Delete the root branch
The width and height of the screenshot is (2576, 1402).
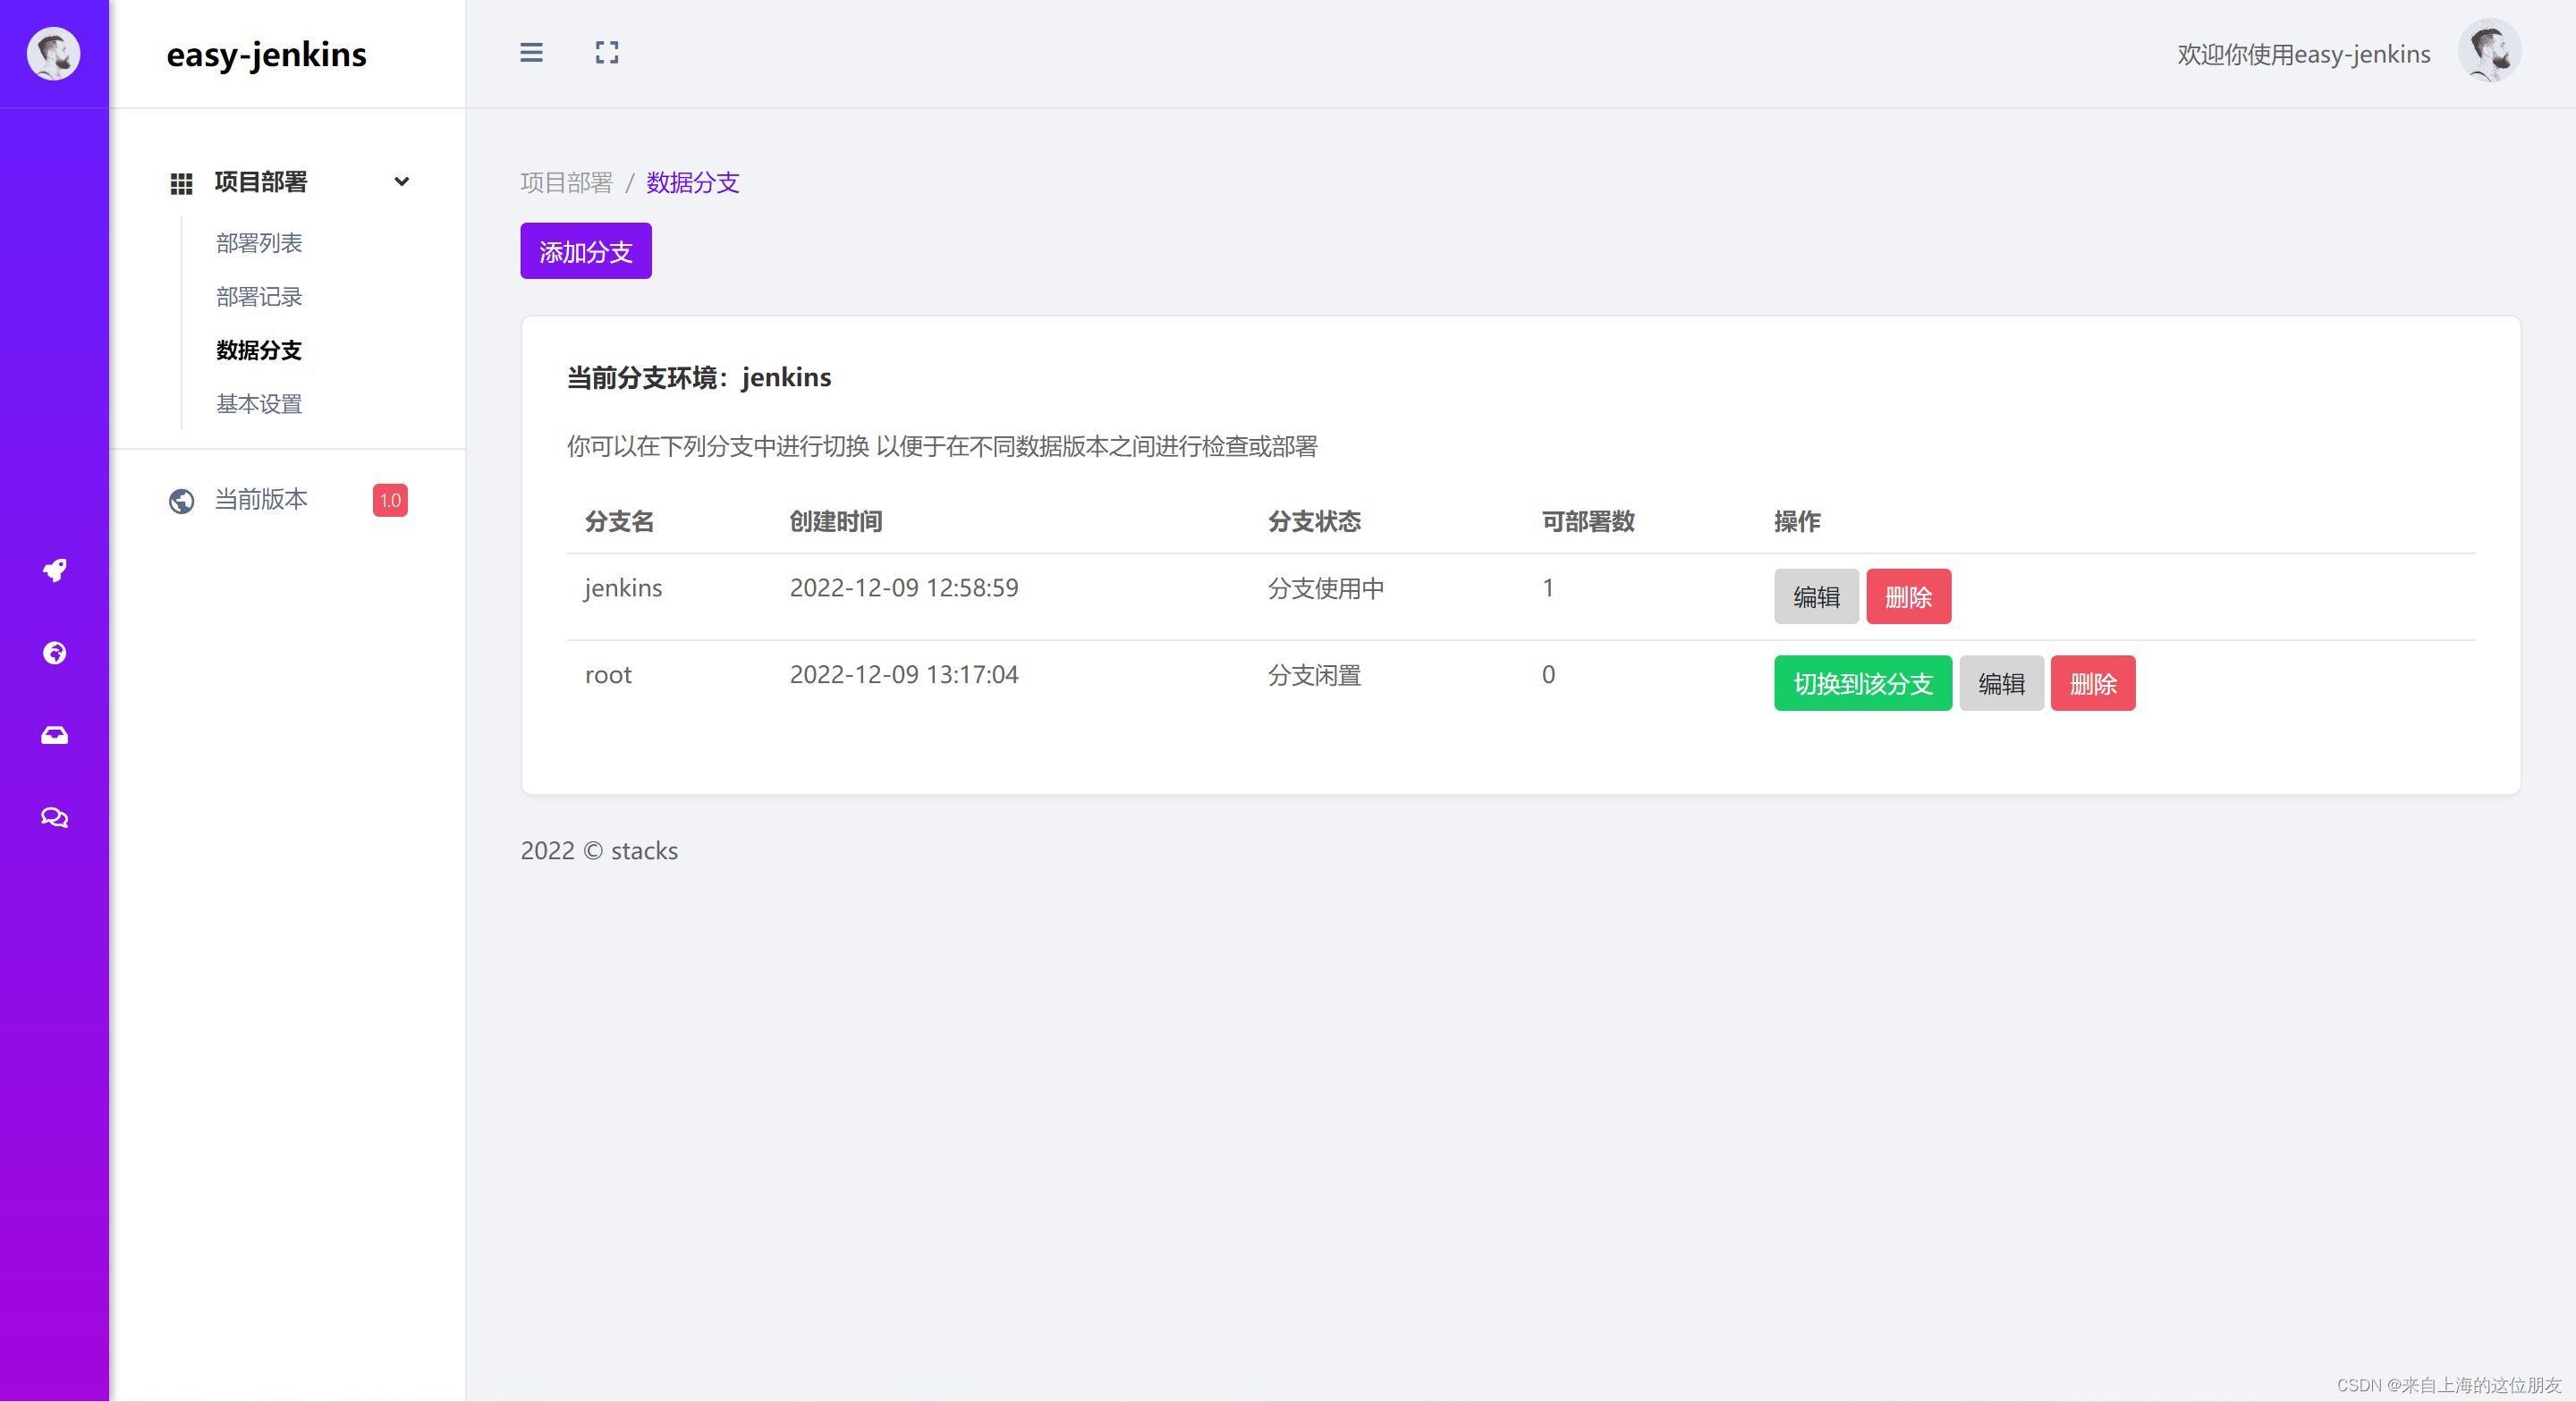coord(2093,683)
